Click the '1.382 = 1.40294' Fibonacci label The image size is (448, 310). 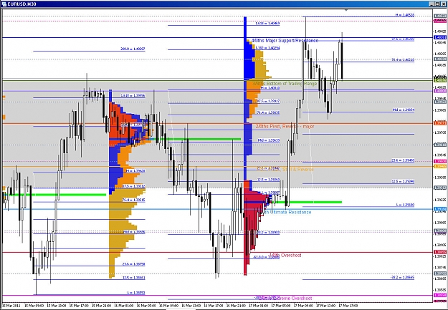point(267,48)
